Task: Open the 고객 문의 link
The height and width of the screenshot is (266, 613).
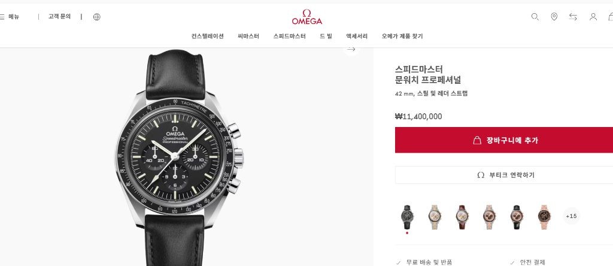Action: [x=59, y=16]
